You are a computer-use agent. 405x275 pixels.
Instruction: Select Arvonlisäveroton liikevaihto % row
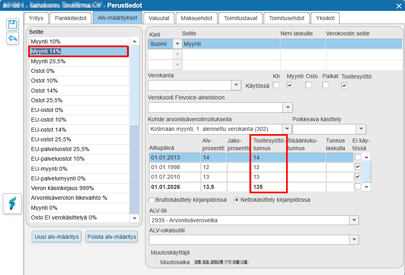click(x=79, y=198)
